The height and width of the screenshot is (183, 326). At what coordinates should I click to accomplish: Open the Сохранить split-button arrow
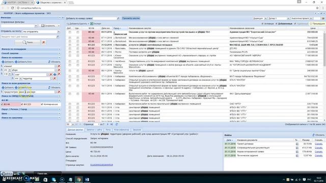pyautogui.click(x=59, y=26)
